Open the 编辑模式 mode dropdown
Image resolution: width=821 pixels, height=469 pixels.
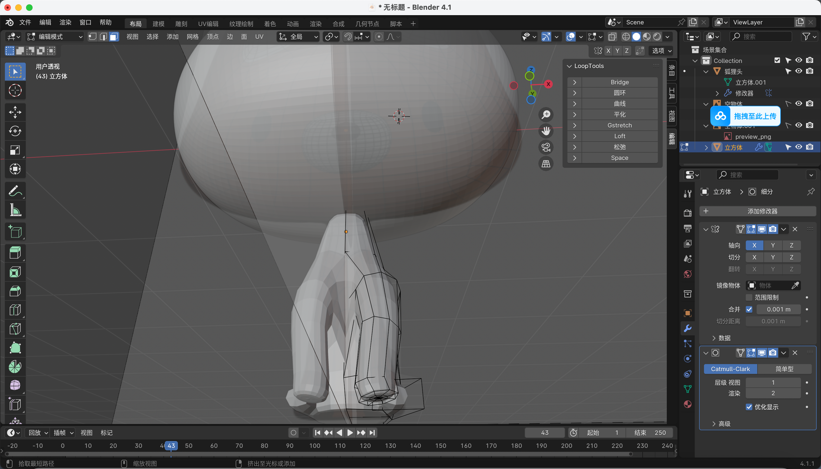click(55, 37)
